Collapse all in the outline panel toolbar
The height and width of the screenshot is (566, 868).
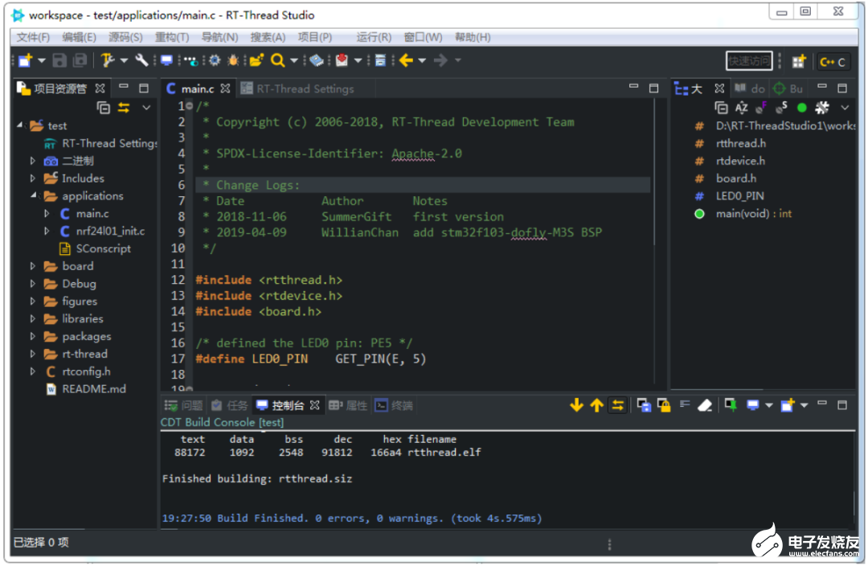point(721,108)
